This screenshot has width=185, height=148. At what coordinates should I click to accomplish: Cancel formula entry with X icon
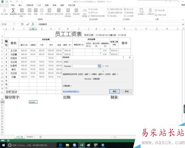22,24
